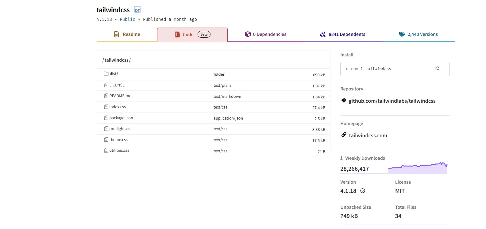Click the DT TypeScript definitions badge
The height and width of the screenshot is (229, 486).
pos(137,10)
